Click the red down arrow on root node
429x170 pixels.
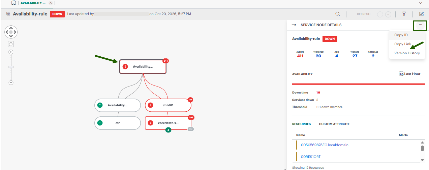[x=125, y=66]
